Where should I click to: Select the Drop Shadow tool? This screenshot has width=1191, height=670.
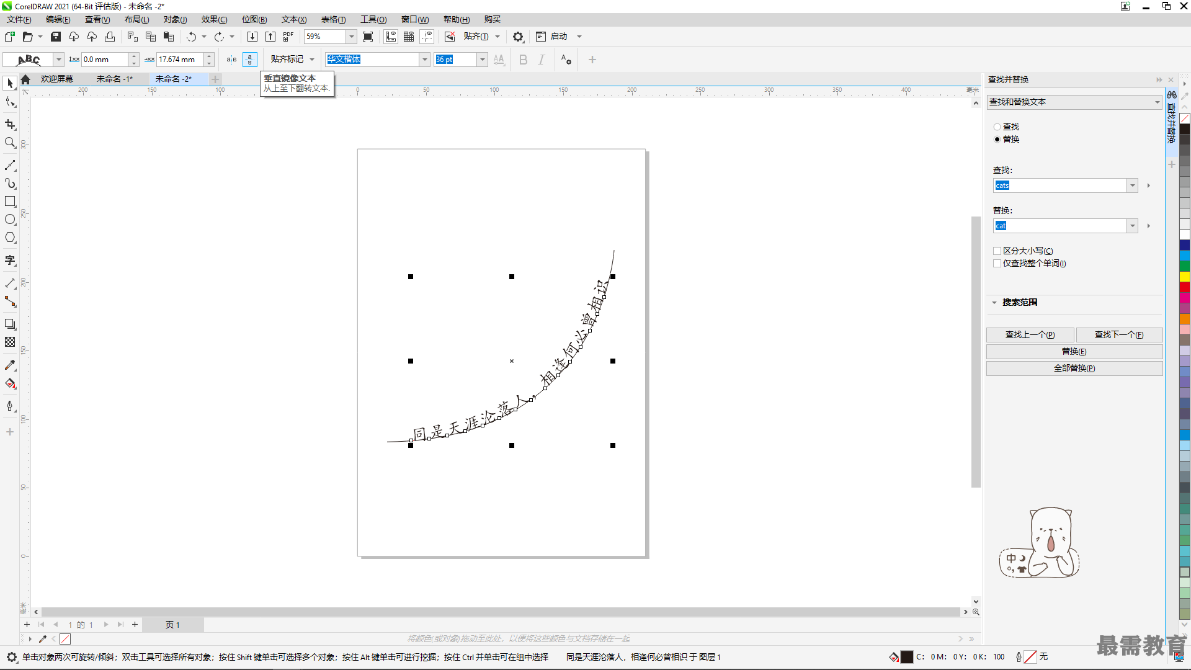click(10, 324)
